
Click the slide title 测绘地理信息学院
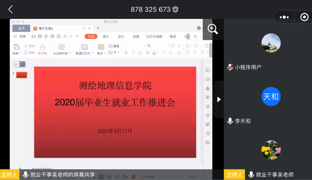click(115, 85)
